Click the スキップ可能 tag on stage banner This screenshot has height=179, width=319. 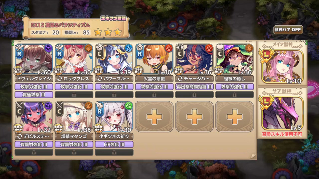coord(113,19)
